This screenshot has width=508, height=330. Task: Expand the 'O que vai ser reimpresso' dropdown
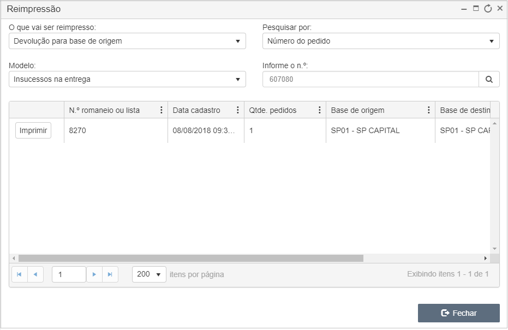pyautogui.click(x=127, y=41)
